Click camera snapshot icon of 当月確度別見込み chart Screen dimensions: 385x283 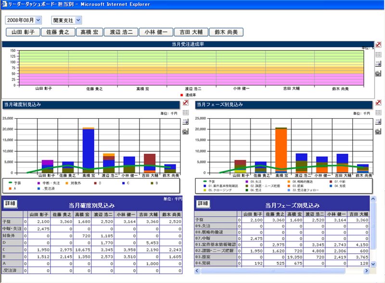(x=186, y=131)
